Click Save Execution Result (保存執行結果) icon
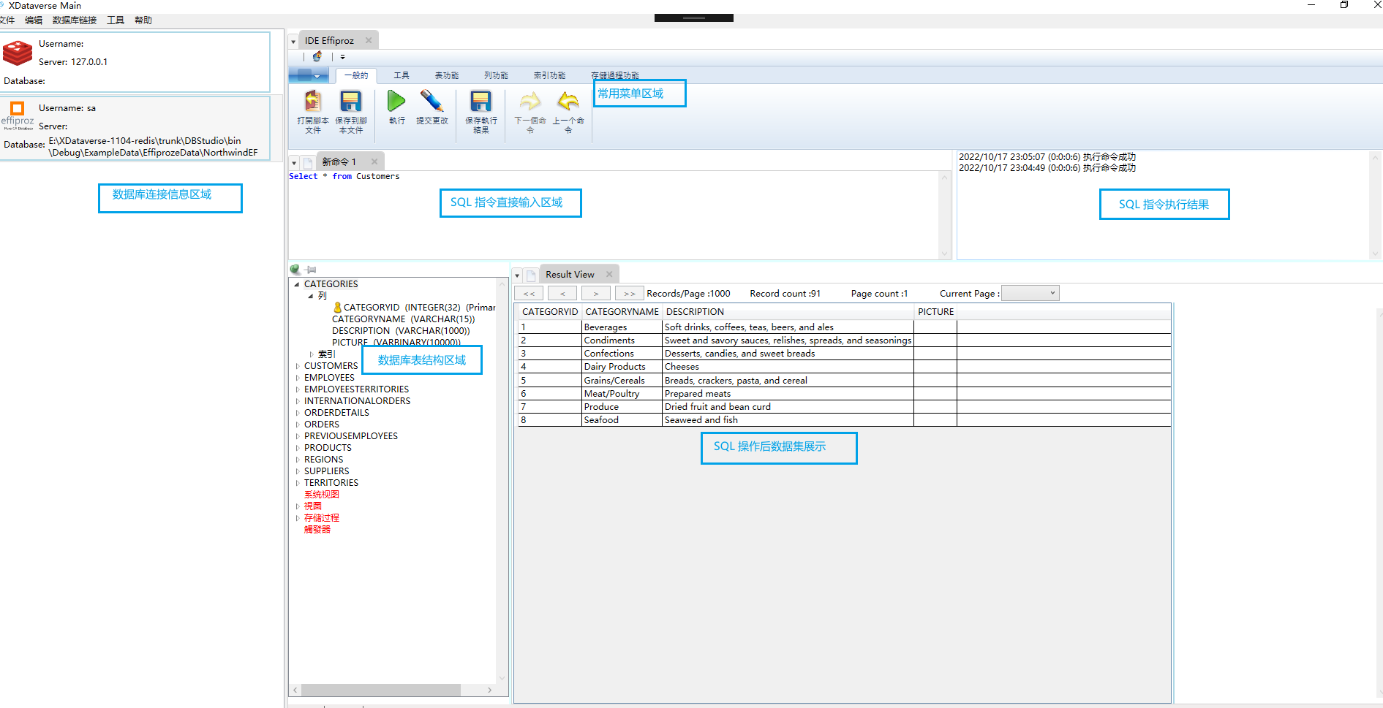Screen dimensions: 1383x708 [481, 102]
